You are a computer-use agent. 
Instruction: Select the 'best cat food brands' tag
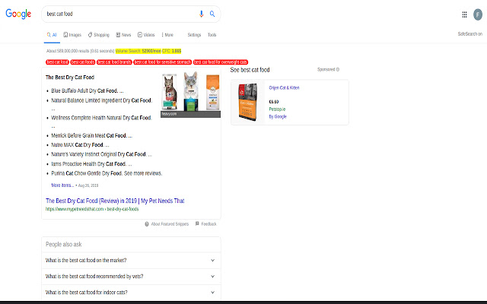point(114,62)
